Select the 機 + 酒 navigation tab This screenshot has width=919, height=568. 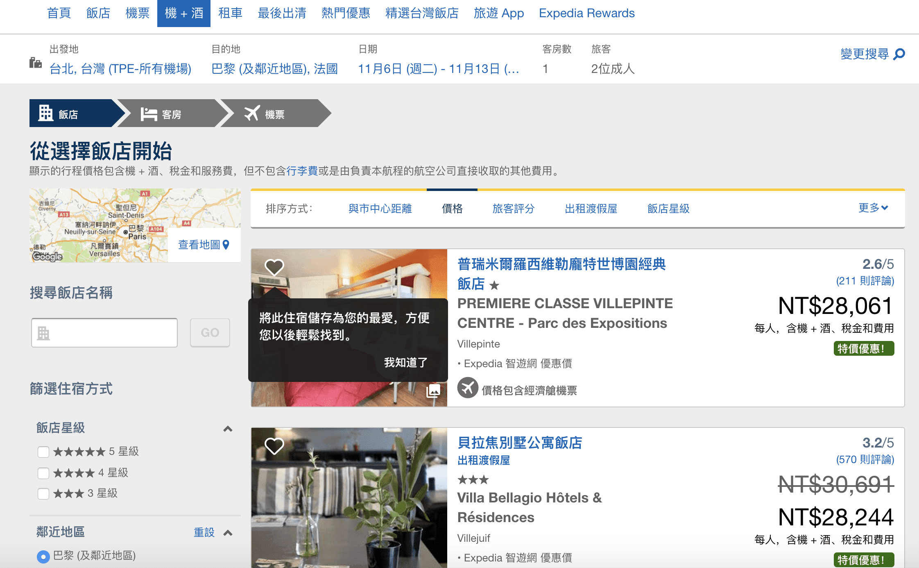(x=184, y=13)
